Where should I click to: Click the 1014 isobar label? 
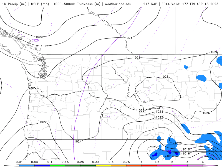170,156
